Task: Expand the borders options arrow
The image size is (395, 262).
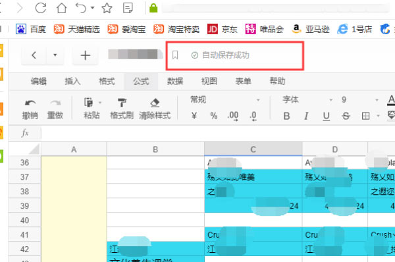Action: coord(378,116)
